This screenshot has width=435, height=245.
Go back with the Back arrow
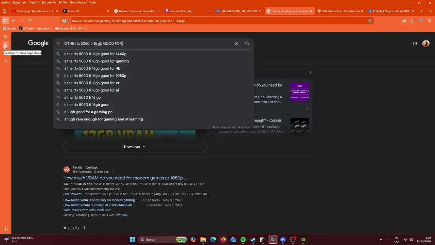[14, 21]
